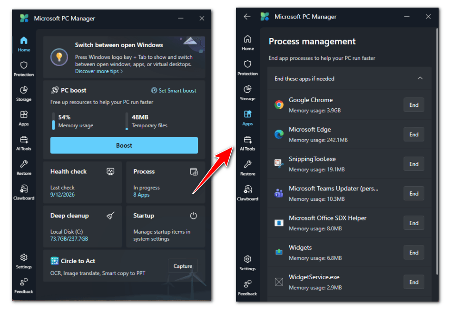Click the Capture button
This screenshot has width=451, height=312.
click(183, 266)
